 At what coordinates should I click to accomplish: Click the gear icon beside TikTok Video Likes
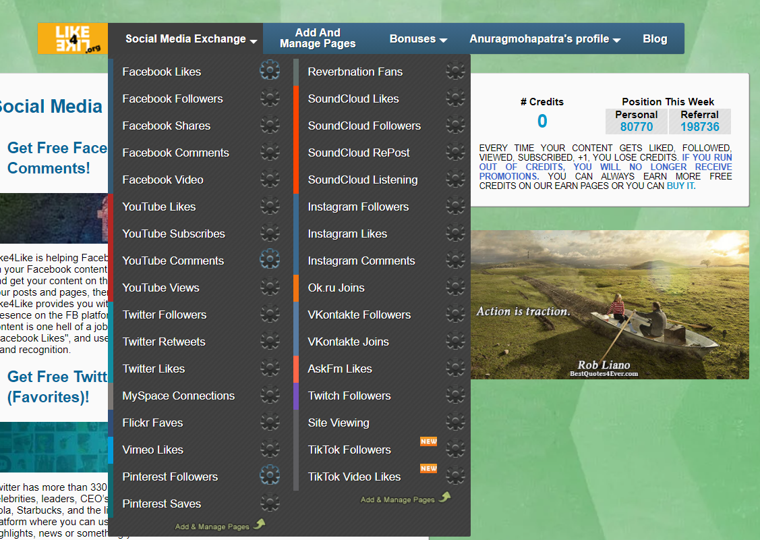(456, 477)
